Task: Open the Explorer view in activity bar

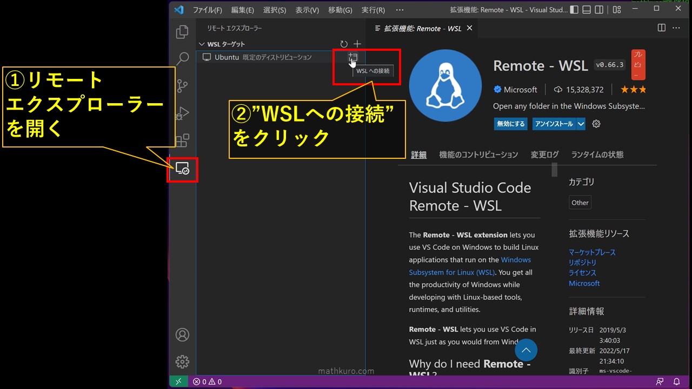Action: click(182, 32)
